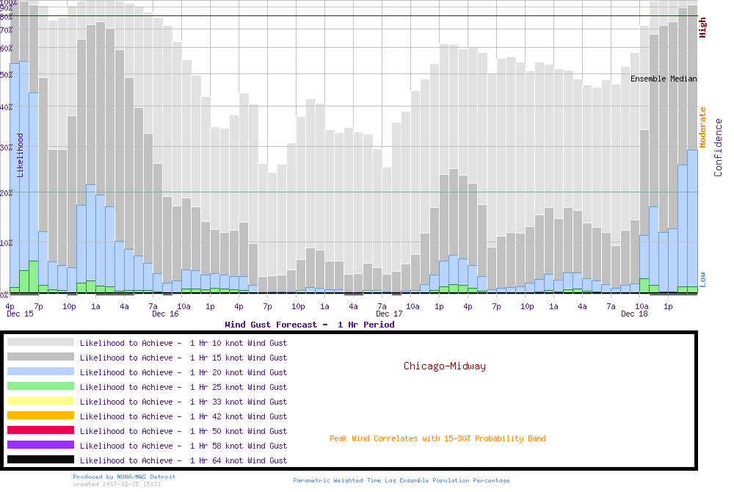Select the Dec 17 date marker
Viewport: 734px width, 492px height.
[389, 314]
